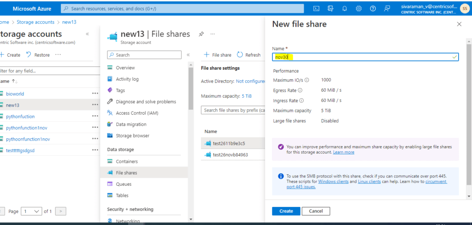The width and height of the screenshot is (472, 225).
Task: Open ellipsis menu for new13 account
Action: [95, 105]
